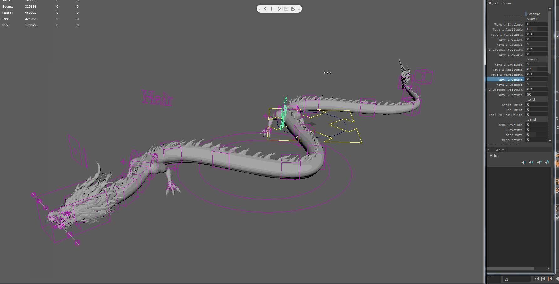Screen dimensions: 559x284
Task: Click the Channel Box vertical scrollbar thumb
Action: click(x=550, y=42)
